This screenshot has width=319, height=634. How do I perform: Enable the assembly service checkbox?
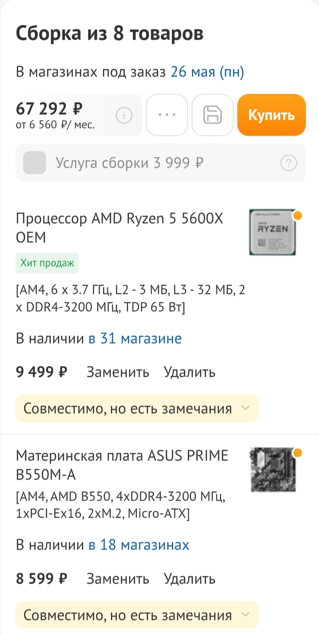(x=35, y=163)
